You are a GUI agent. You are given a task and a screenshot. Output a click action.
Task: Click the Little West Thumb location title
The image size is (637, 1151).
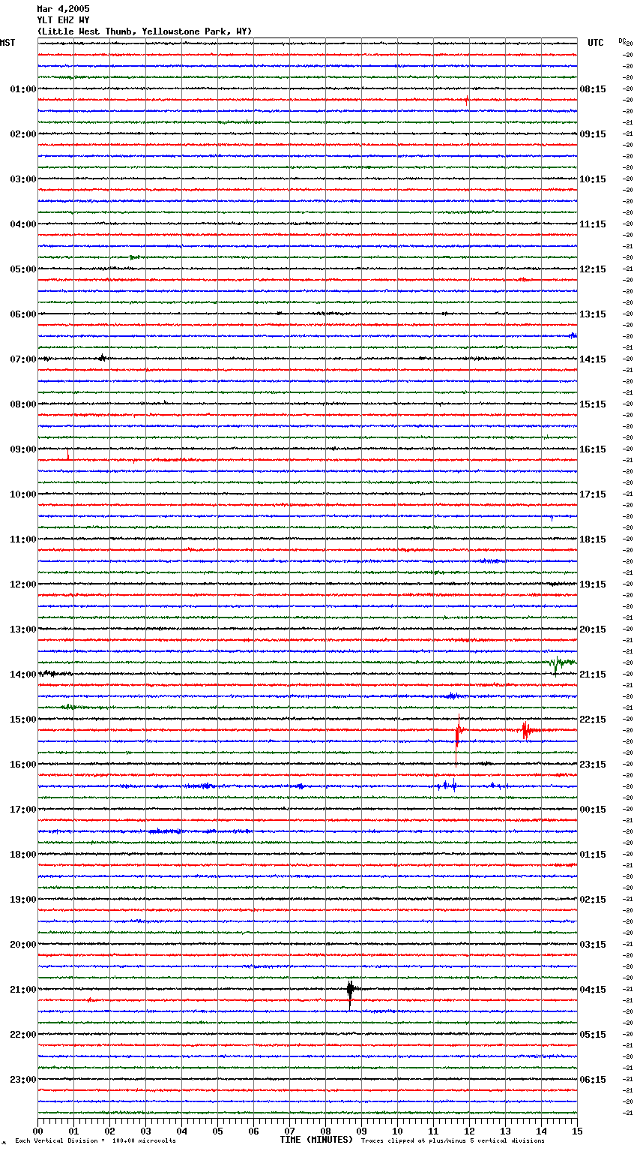click(145, 32)
